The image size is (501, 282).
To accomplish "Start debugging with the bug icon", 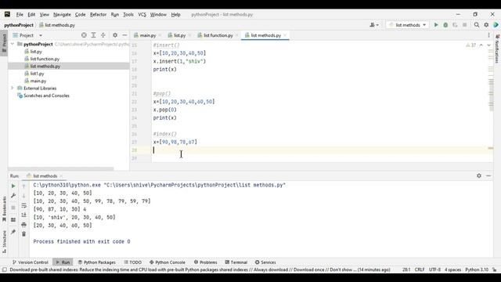I will click(445, 25).
